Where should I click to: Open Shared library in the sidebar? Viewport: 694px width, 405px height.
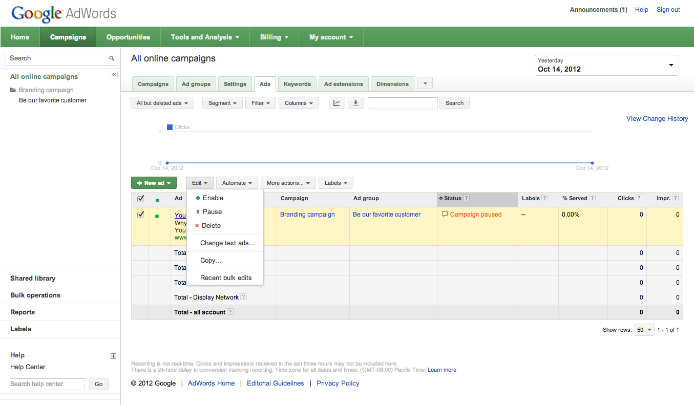[x=33, y=279]
